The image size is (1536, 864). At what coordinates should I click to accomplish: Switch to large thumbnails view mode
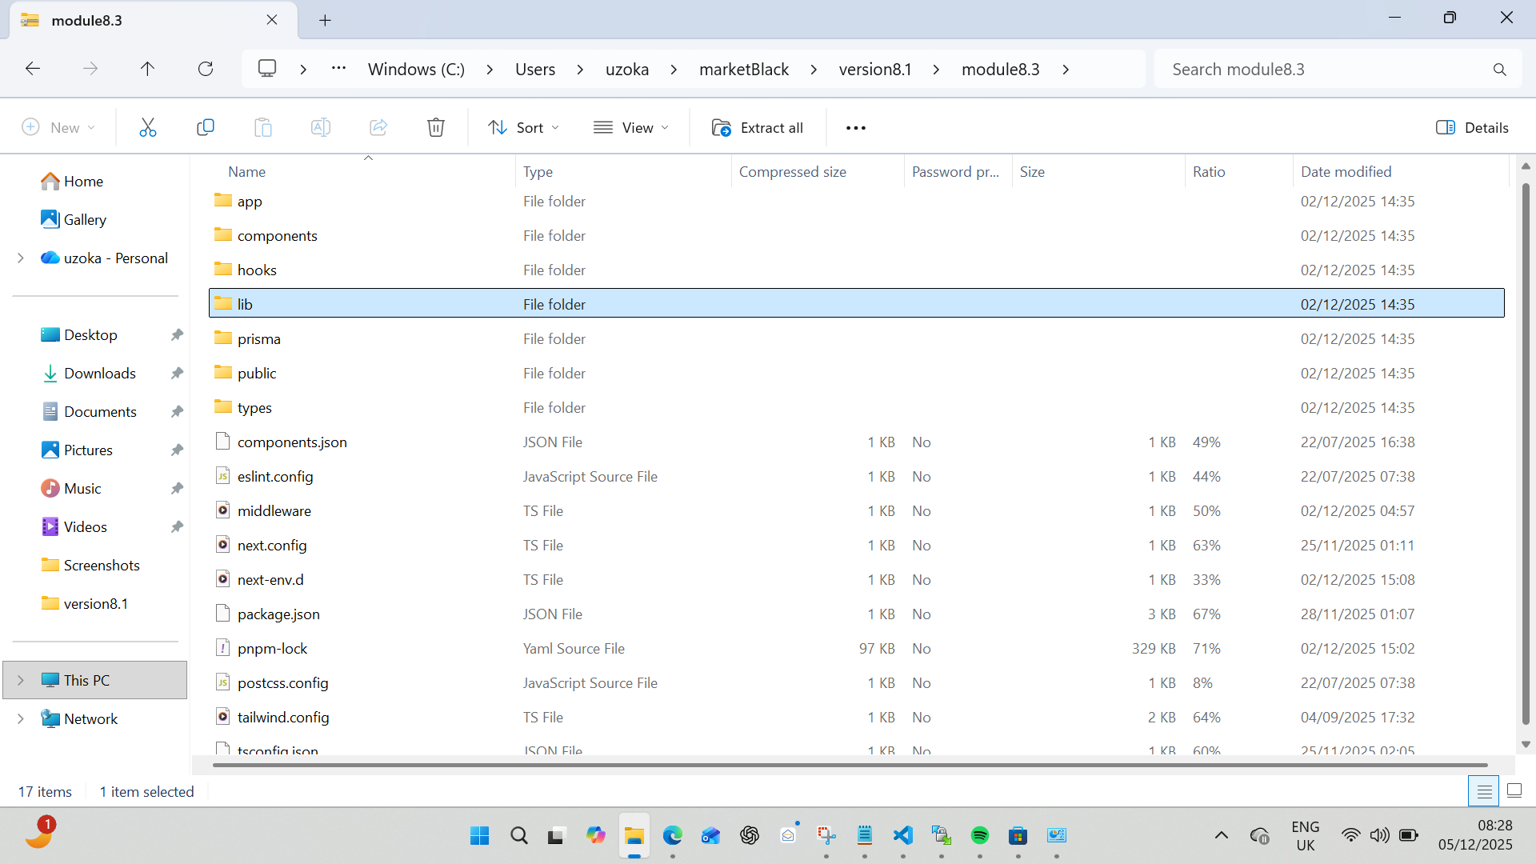[x=1514, y=791]
